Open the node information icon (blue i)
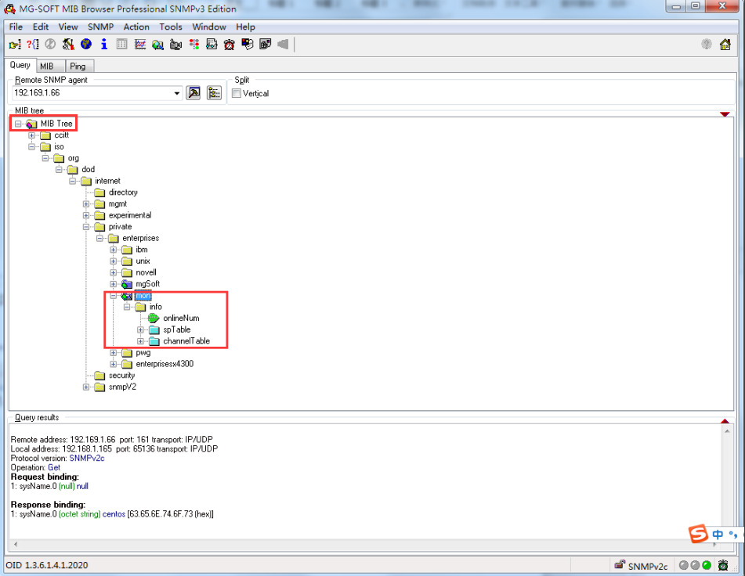This screenshot has width=745, height=576. 103,45
